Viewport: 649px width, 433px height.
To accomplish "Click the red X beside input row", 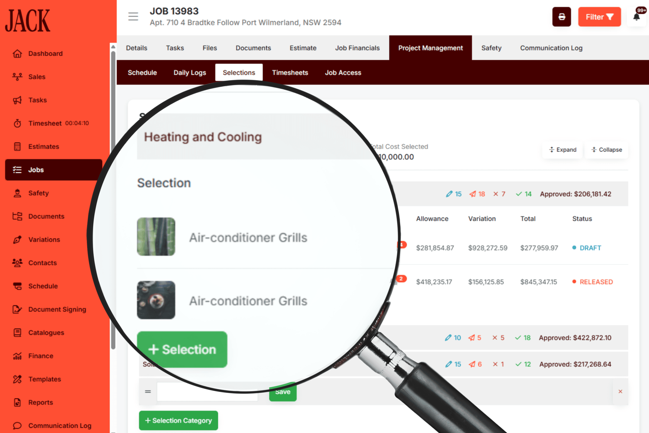I will 620,392.
